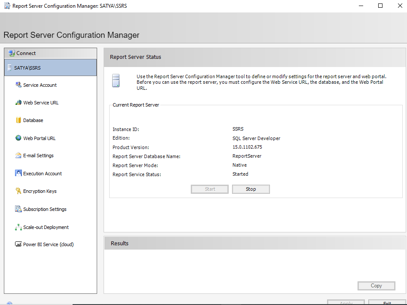Click the Power BI Service icon

[x=18, y=244]
